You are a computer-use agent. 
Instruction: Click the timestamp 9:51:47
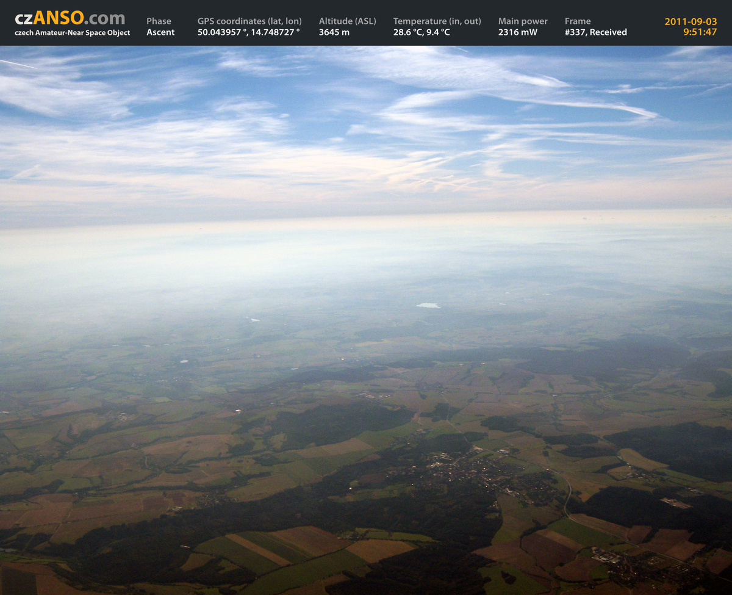(700, 32)
